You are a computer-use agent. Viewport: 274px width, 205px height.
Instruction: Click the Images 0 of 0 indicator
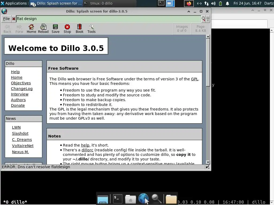coord(182,29)
